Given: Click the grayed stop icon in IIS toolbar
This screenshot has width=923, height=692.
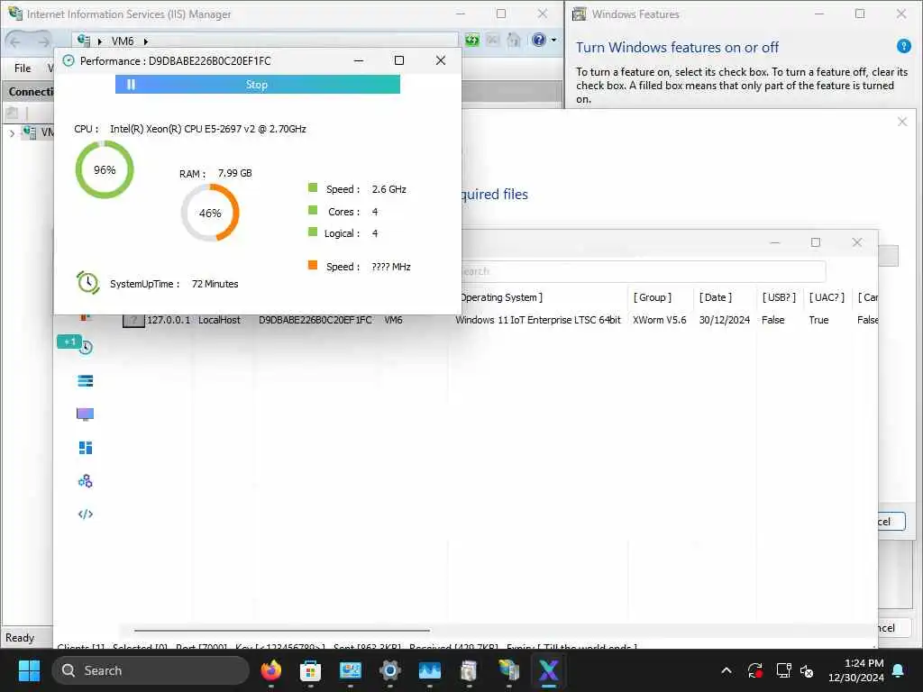Looking at the screenshot, I should [493, 40].
